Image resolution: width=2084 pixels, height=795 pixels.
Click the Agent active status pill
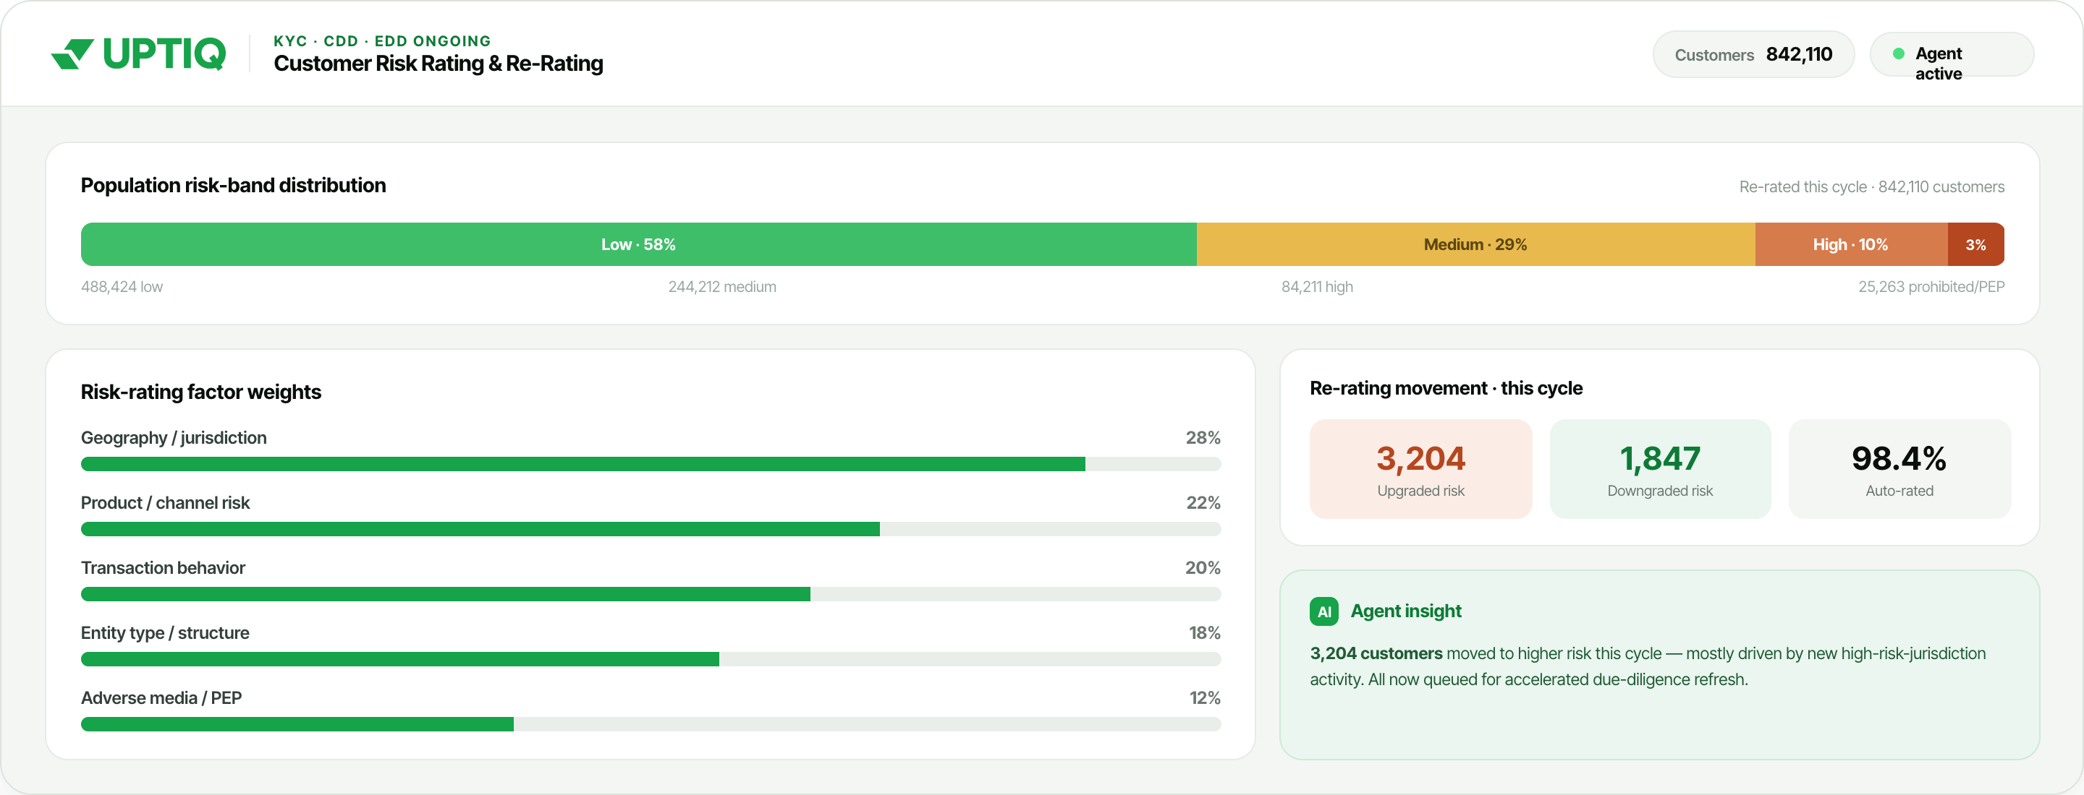click(1952, 55)
